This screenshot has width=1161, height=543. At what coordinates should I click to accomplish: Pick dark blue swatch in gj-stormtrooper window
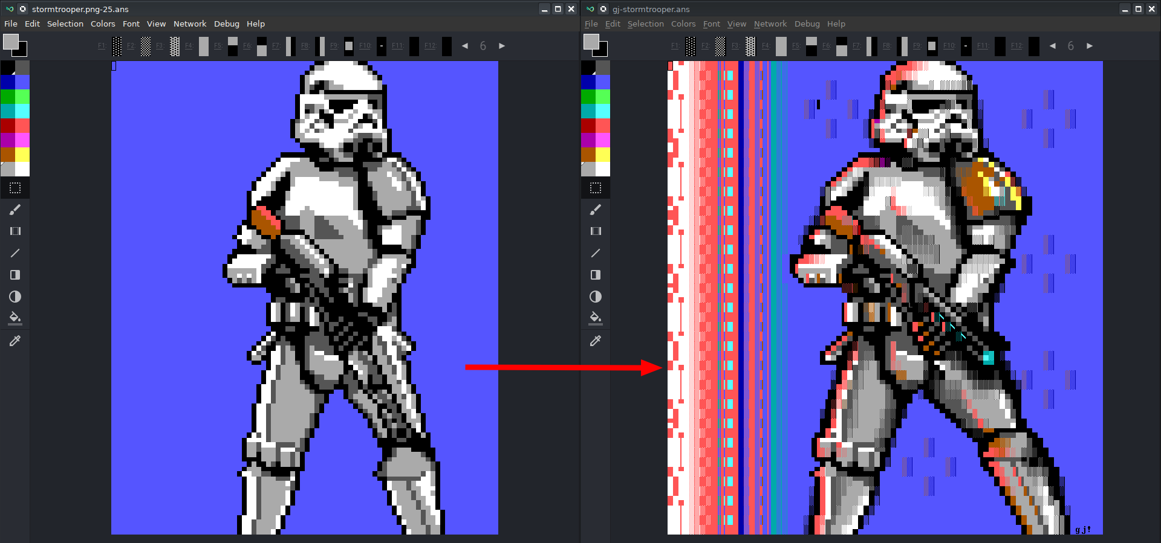pyautogui.click(x=588, y=82)
